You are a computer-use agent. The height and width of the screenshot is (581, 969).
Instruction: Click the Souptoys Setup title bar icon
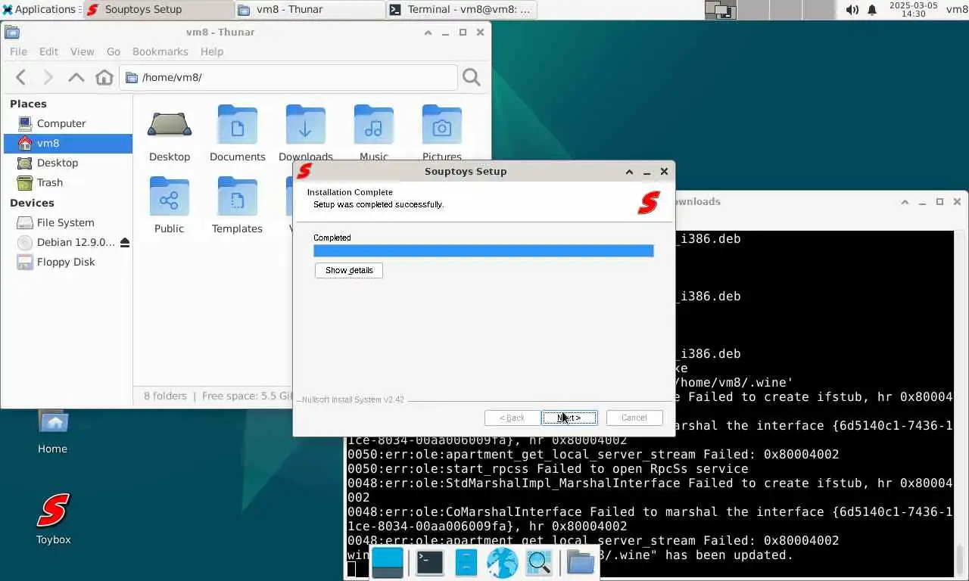click(304, 171)
